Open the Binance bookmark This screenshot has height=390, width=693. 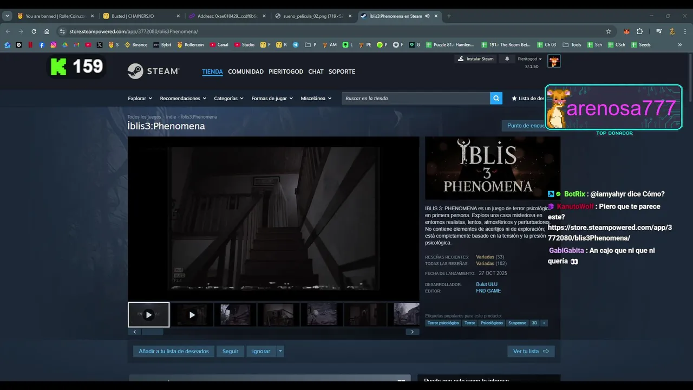(x=136, y=45)
